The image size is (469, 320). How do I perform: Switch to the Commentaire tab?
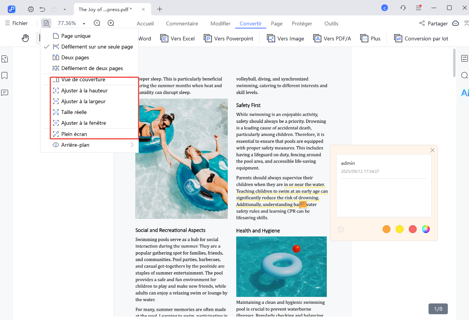coord(182,23)
